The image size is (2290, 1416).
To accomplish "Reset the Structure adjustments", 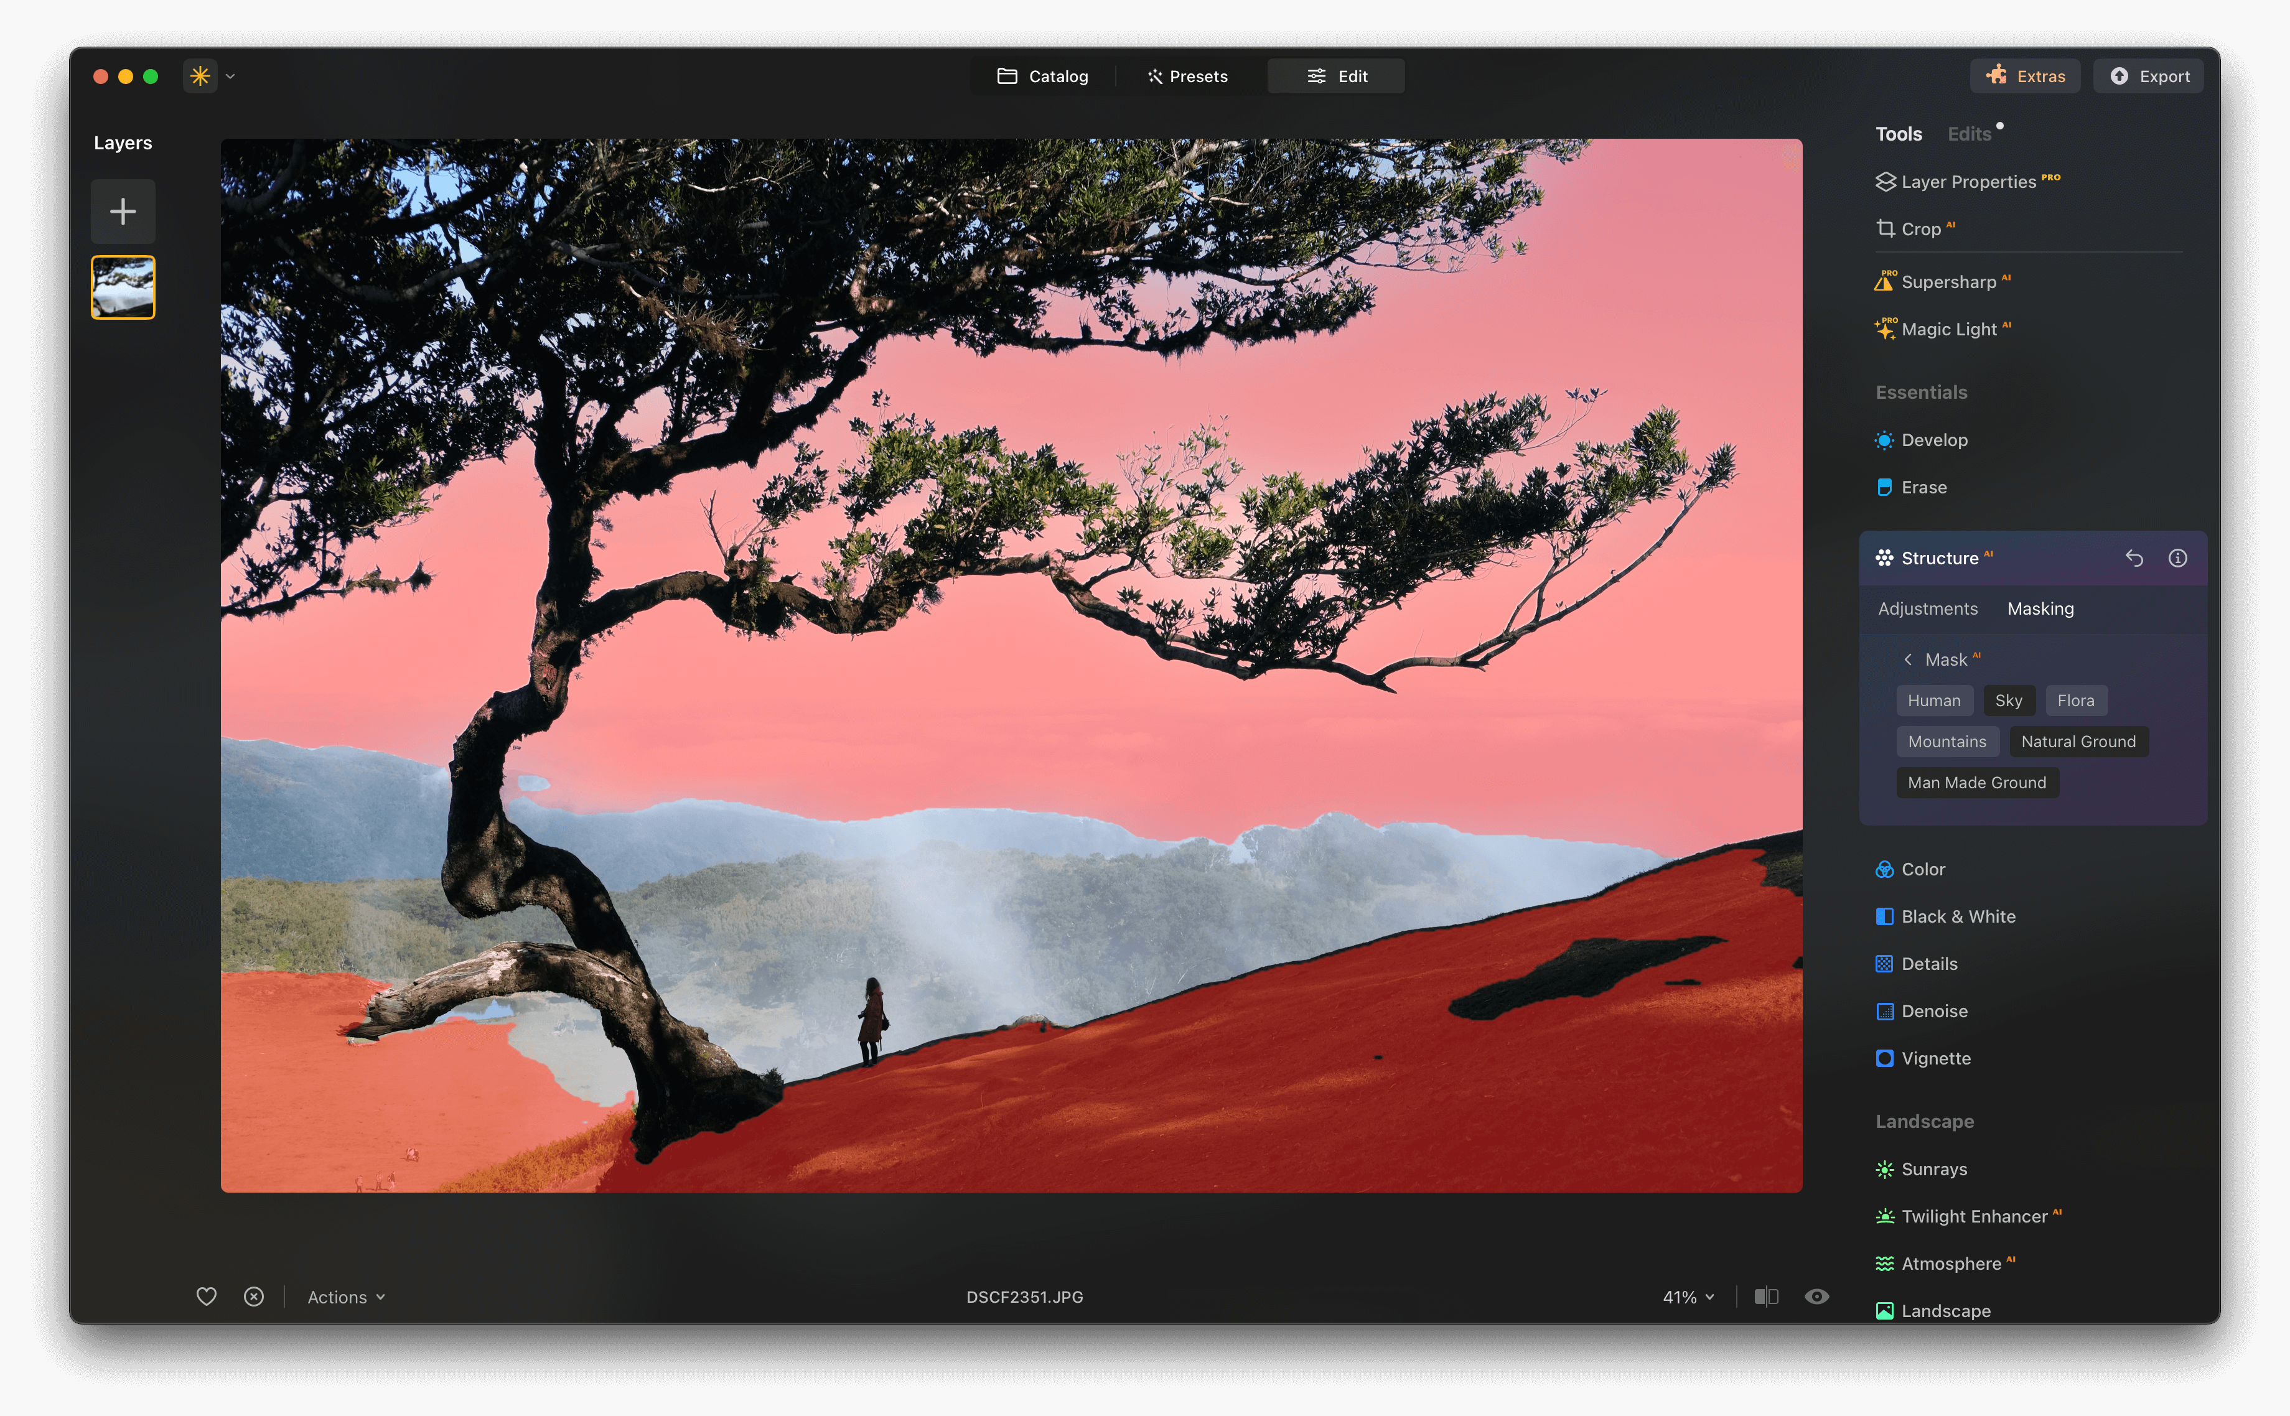I will 2136,557.
